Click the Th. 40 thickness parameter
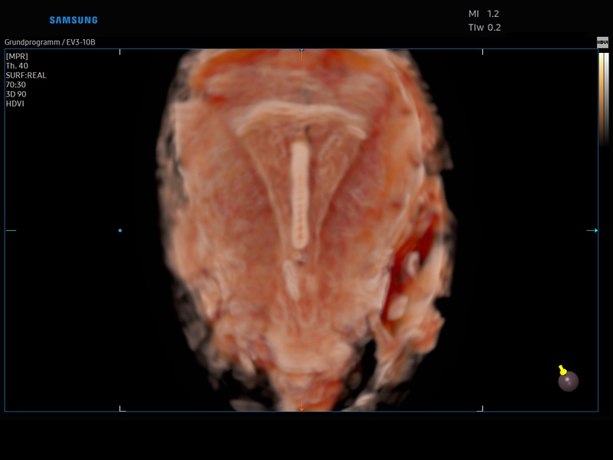 click(x=17, y=66)
